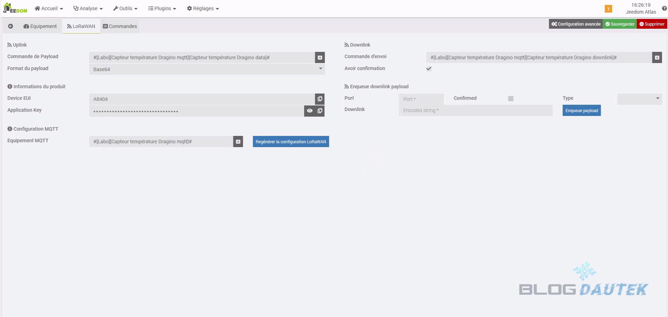Open the Type dropdown

[x=639, y=99]
